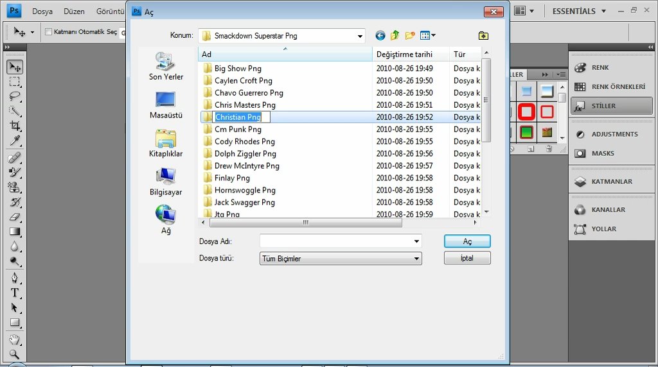Select the red outline square style swatch

(x=547, y=112)
